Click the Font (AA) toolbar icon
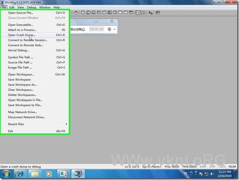 [150, 13]
